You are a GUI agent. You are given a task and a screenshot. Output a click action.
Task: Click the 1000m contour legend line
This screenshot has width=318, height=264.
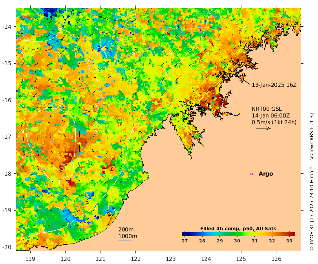point(125,241)
